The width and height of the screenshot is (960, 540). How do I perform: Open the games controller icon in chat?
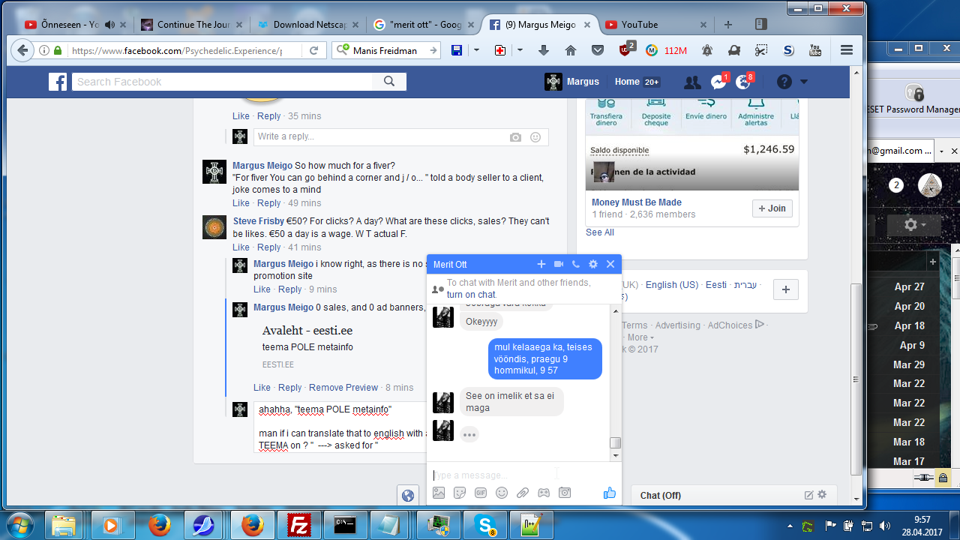[544, 493]
